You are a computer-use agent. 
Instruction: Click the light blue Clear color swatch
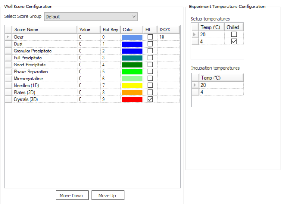pyautogui.click(x=132, y=37)
